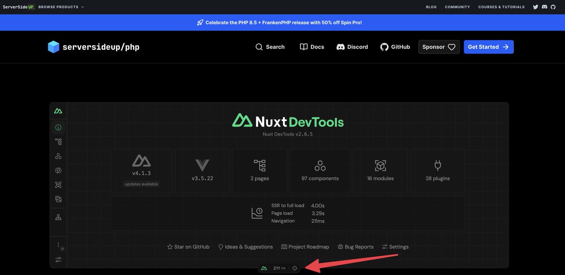
Task: Open the GitHub link in main navigation
Action: [395, 47]
